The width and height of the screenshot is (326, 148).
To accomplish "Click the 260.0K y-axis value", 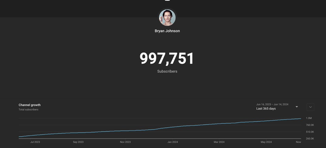I will point(310,139).
